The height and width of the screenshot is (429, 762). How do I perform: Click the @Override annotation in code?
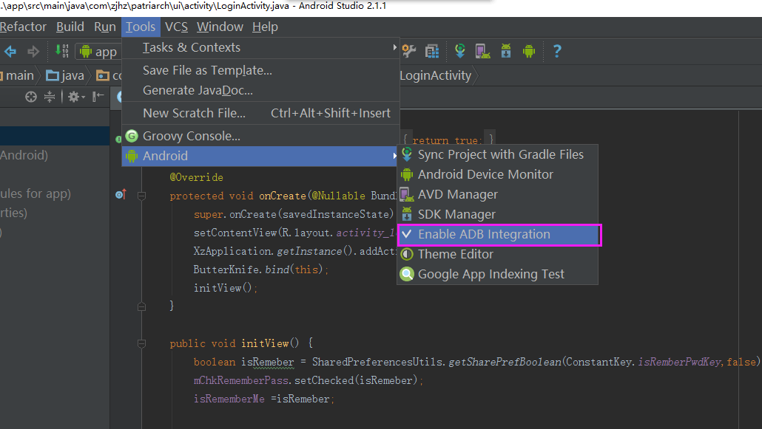tap(196, 177)
